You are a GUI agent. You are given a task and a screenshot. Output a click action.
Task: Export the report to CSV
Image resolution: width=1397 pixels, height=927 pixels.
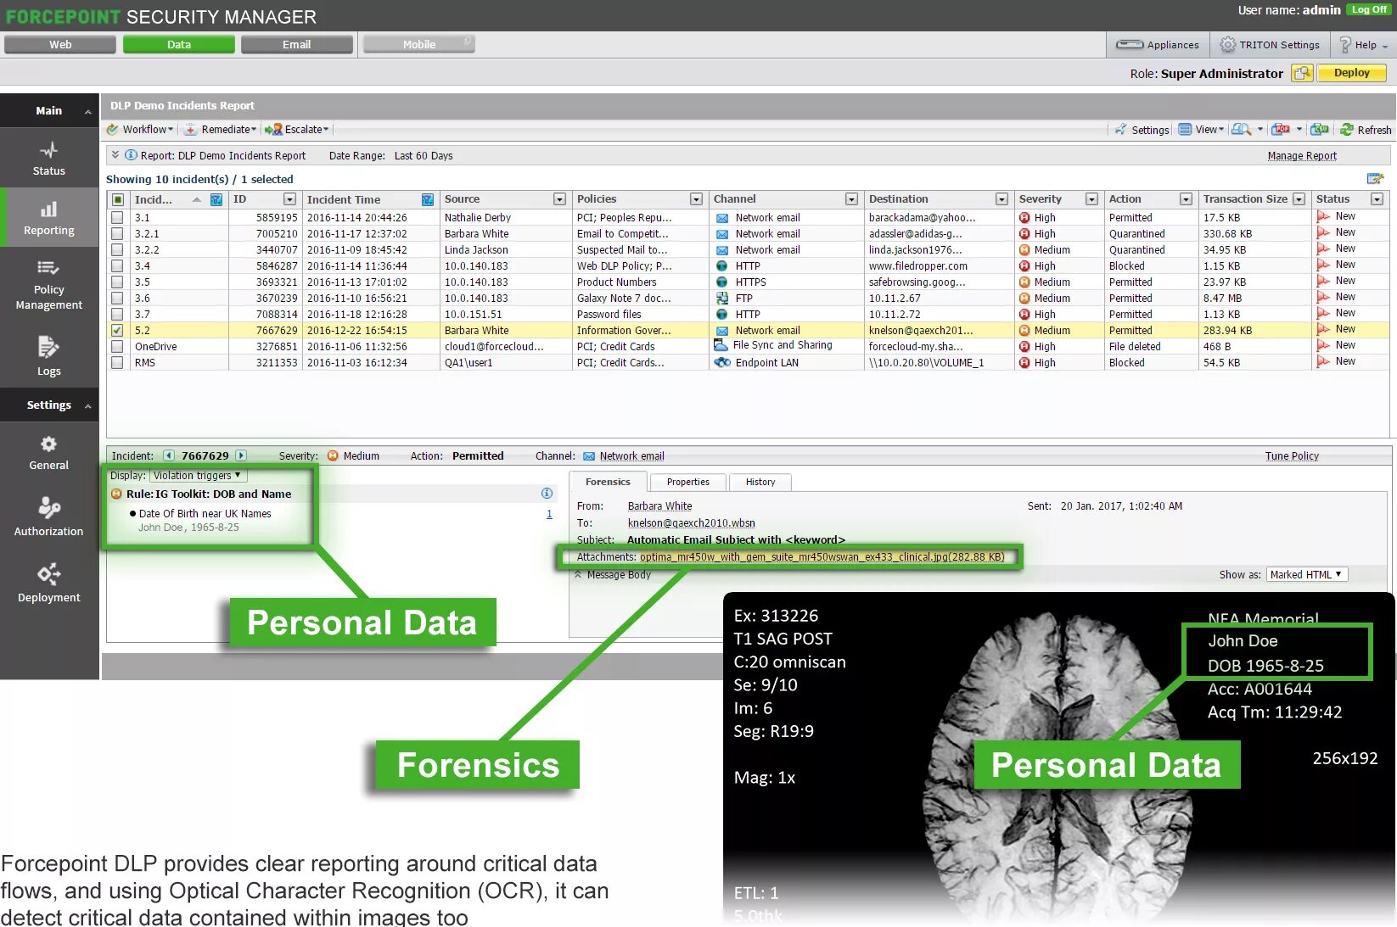click(x=1319, y=129)
